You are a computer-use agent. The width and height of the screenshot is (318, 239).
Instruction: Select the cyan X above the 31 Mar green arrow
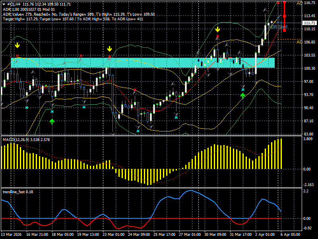pyautogui.click(x=243, y=90)
